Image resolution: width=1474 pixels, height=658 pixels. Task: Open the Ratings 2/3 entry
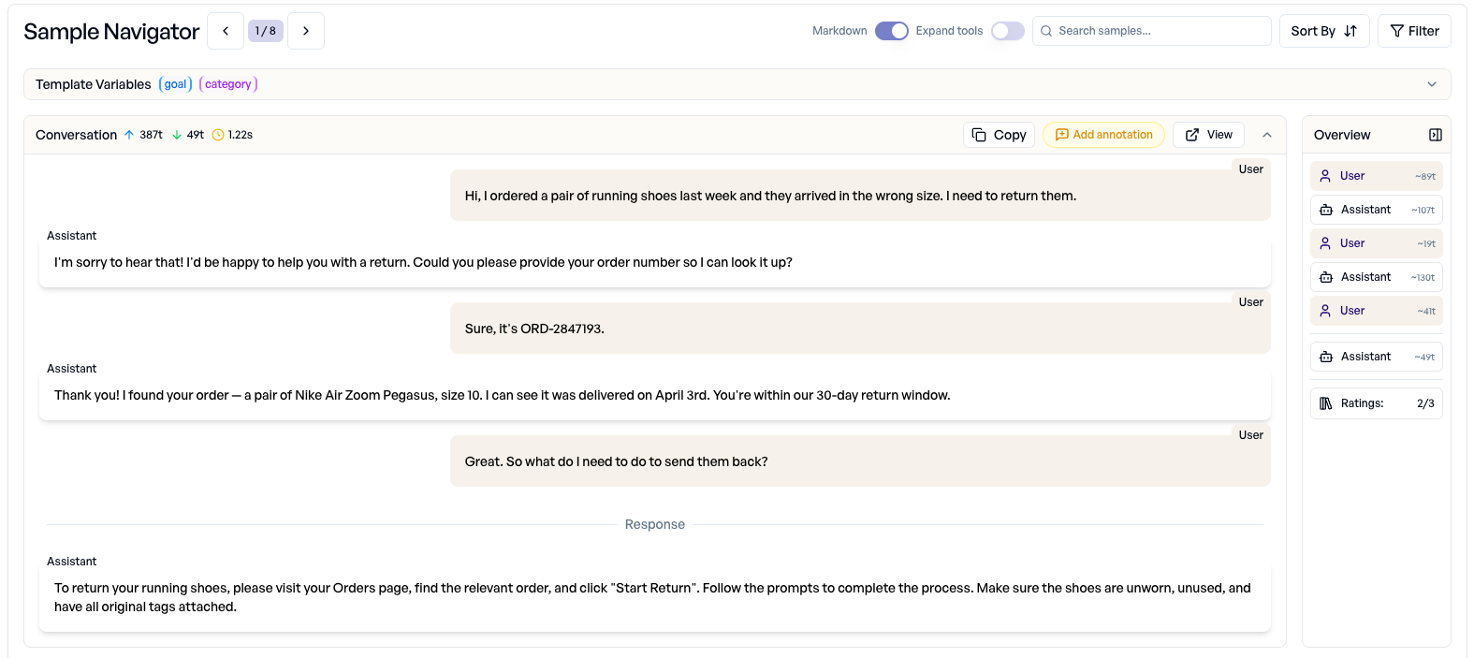coord(1376,403)
